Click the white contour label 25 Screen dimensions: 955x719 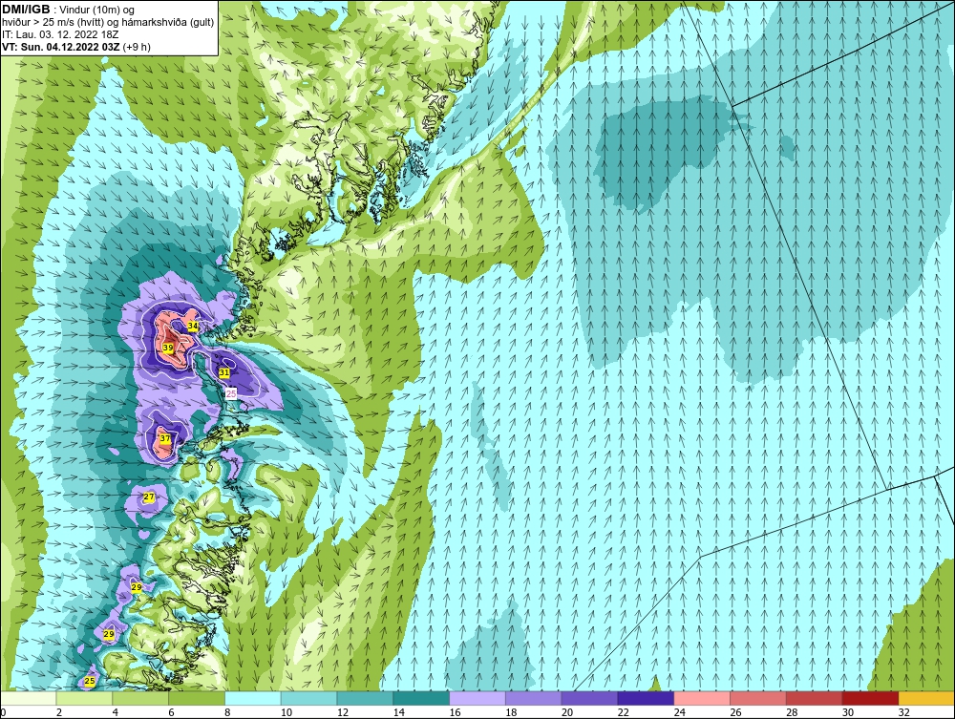(231, 394)
